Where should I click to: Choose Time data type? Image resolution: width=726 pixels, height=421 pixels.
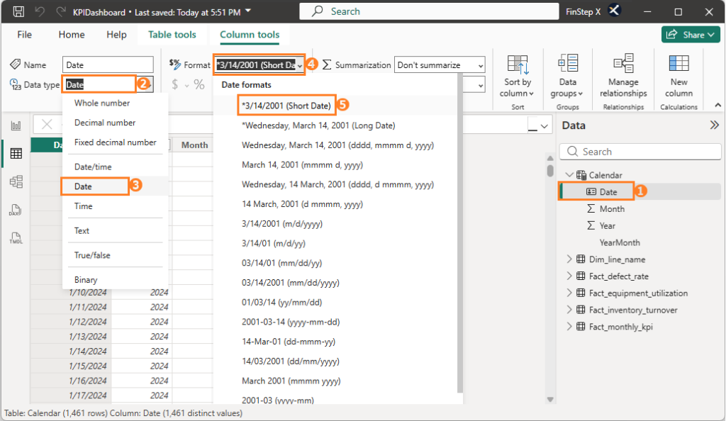tap(84, 206)
